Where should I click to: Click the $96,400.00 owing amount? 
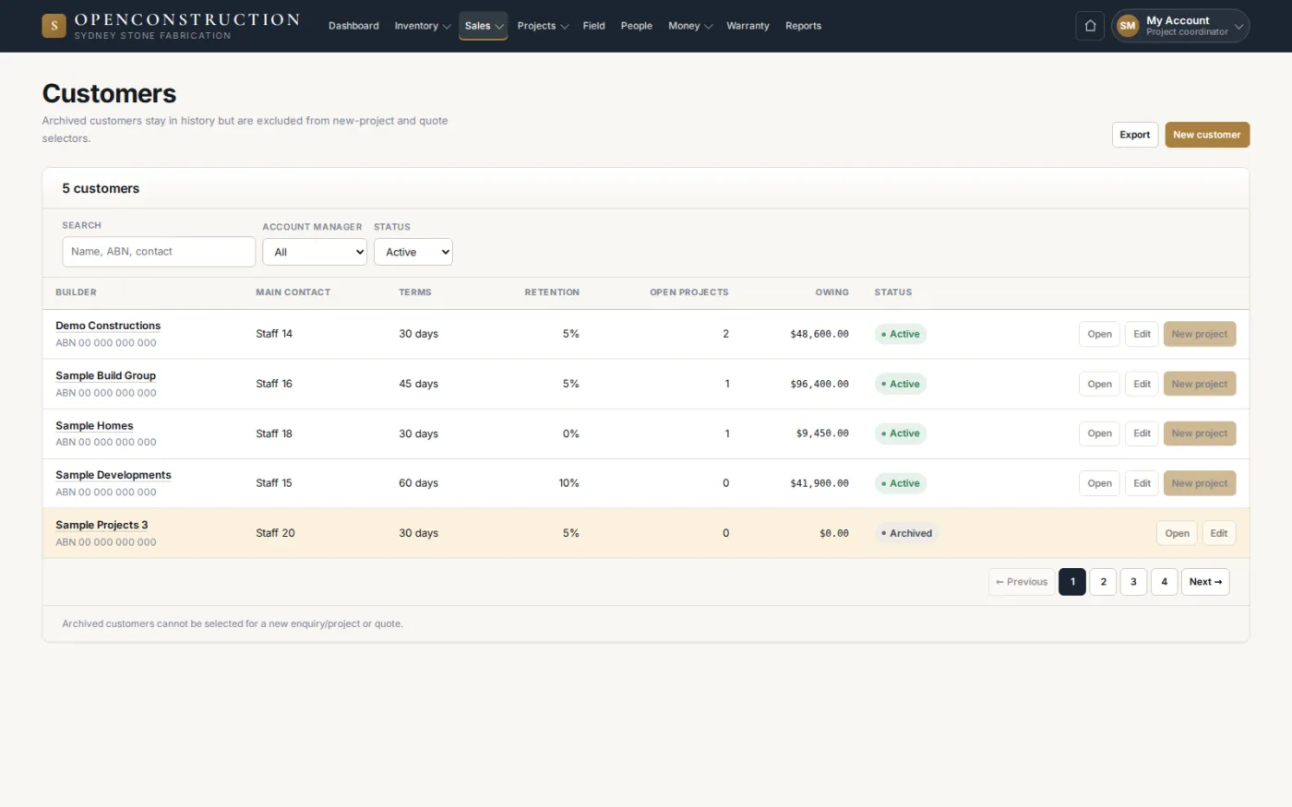point(819,384)
